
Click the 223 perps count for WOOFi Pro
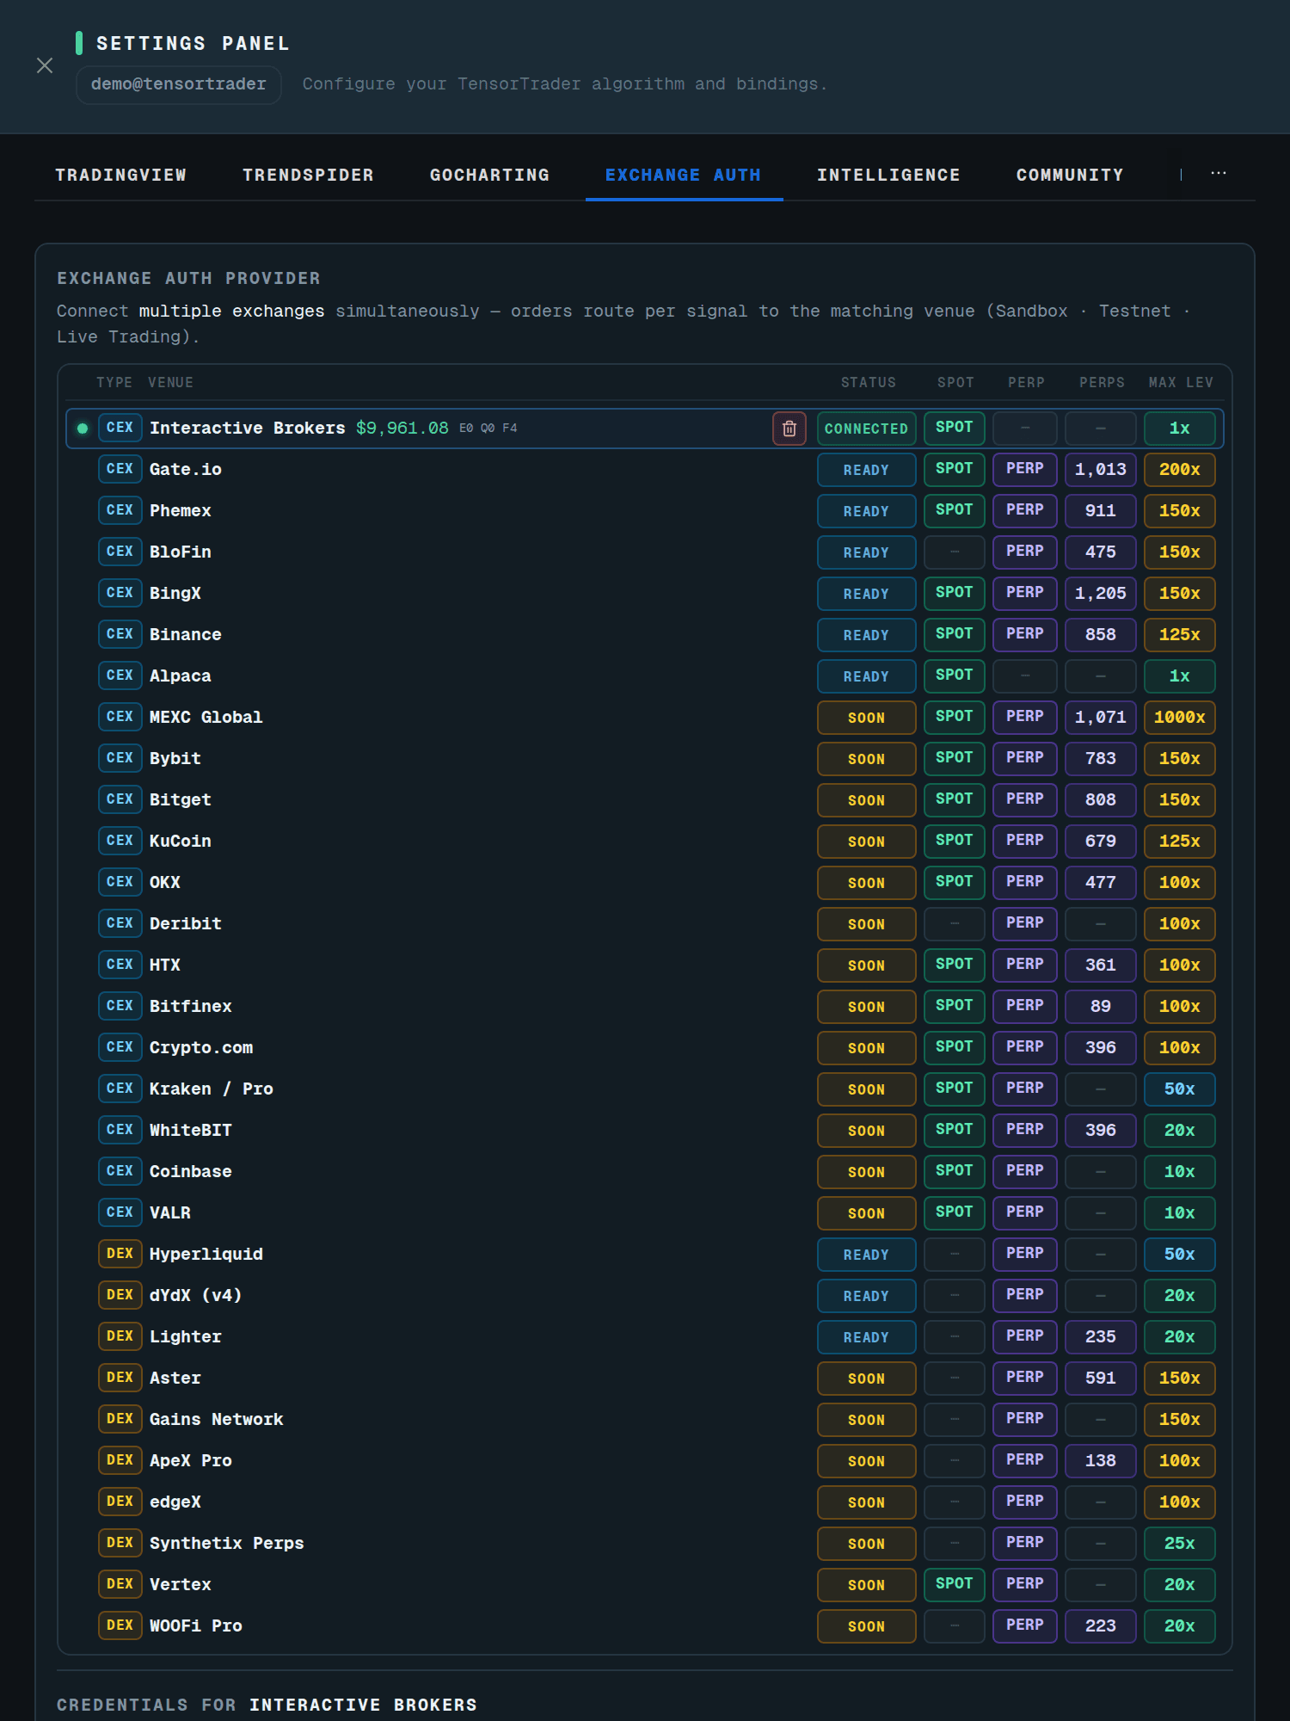tap(1101, 1626)
